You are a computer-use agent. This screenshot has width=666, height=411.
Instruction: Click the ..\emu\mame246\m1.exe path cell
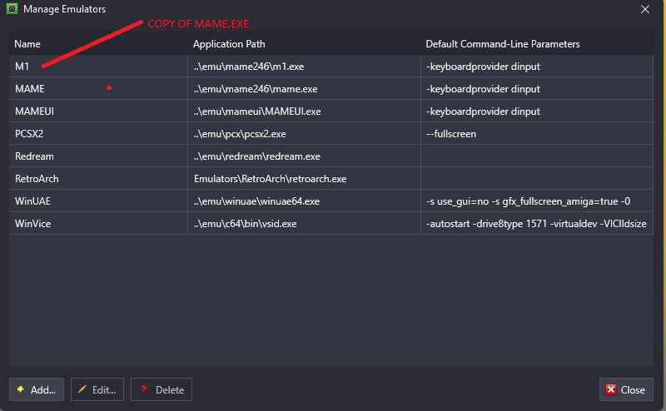click(304, 67)
